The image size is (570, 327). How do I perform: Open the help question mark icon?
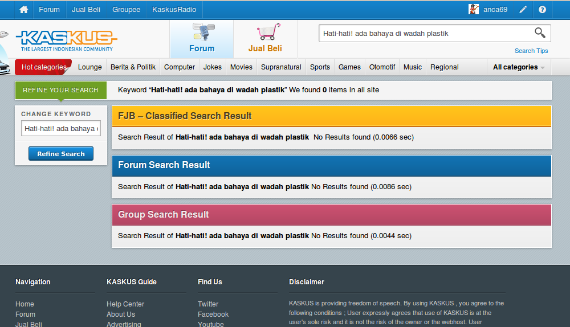tap(542, 10)
